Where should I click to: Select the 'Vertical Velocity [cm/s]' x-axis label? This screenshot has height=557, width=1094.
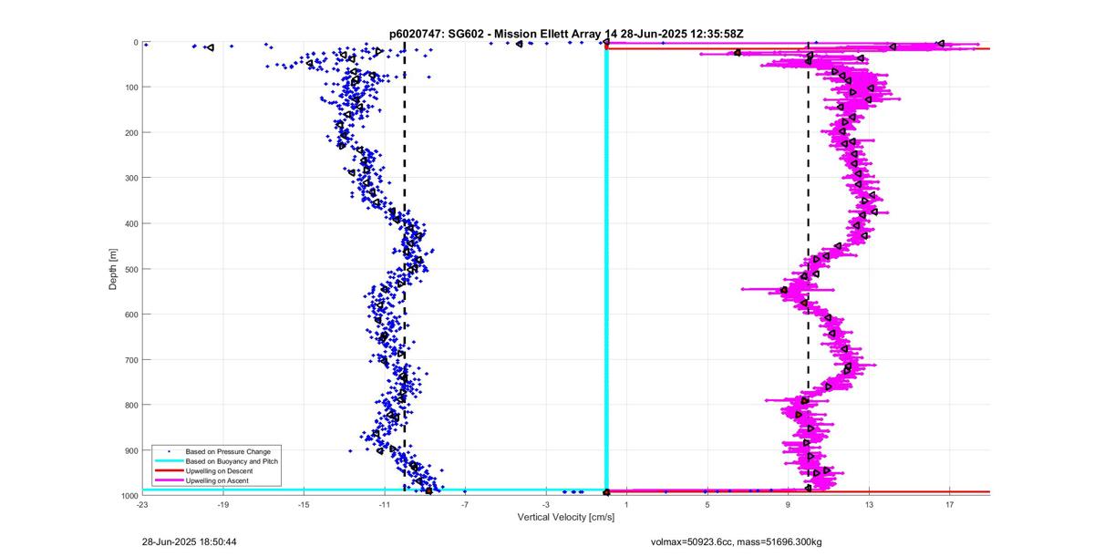pyautogui.click(x=566, y=517)
